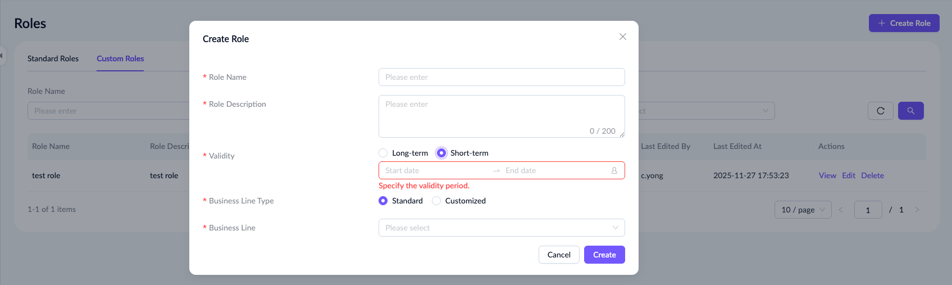Collapse the sidebar using the left-edge arrow

(2, 56)
